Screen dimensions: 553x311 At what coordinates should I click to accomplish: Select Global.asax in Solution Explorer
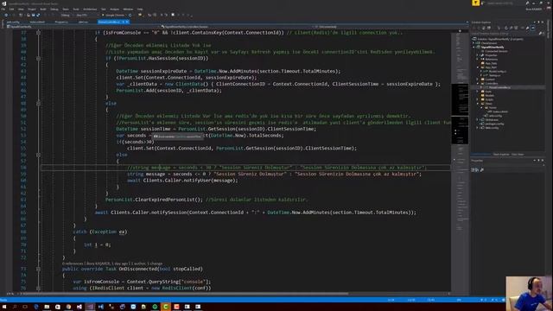(492, 120)
